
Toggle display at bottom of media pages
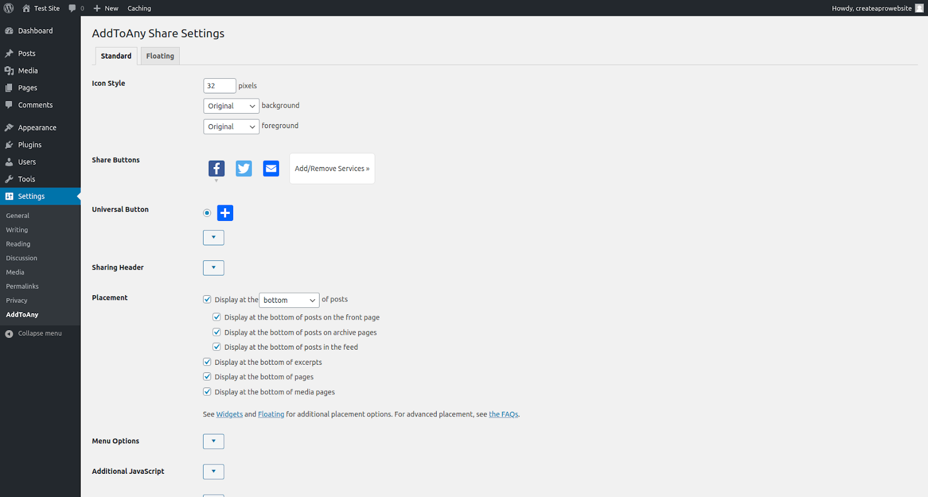(x=207, y=392)
